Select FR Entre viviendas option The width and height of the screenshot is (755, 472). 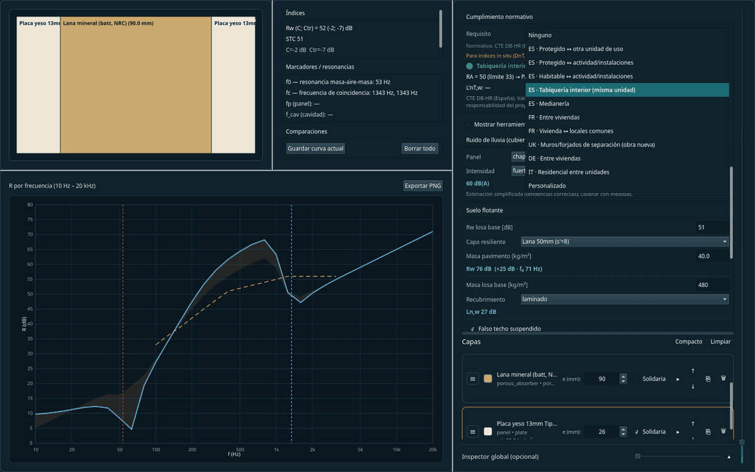[627, 117]
